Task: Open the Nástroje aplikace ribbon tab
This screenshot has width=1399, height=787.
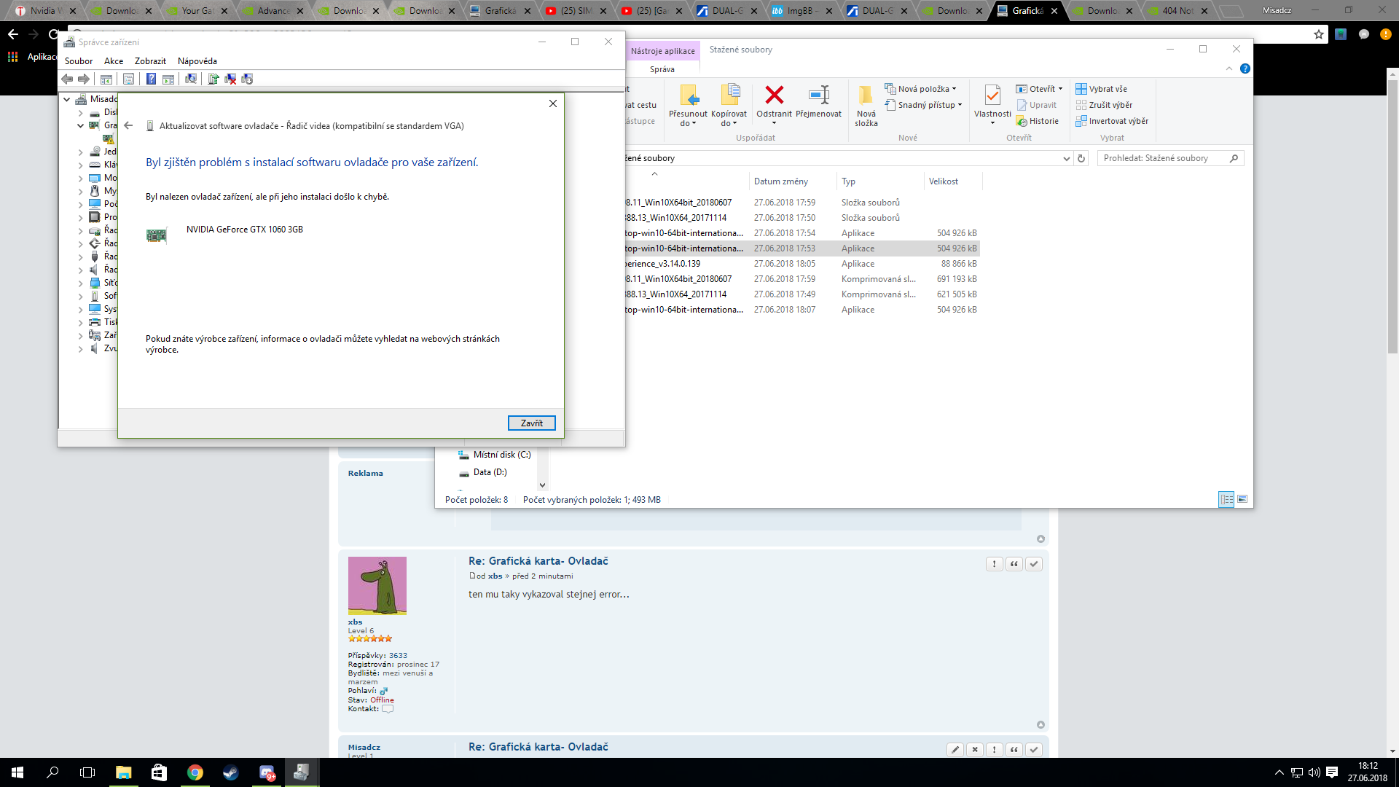Action: coord(663,51)
